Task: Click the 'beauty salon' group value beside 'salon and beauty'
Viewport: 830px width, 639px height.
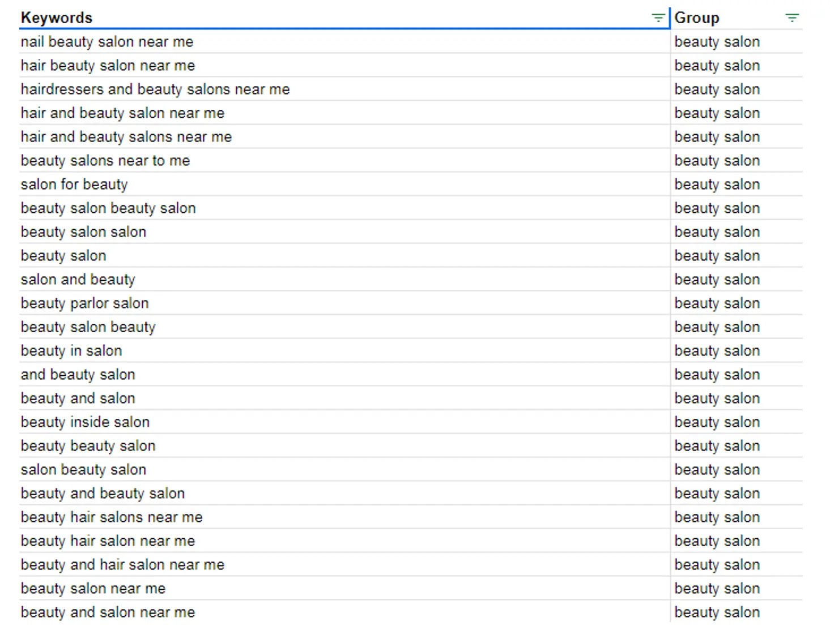Action: tap(717, 279)
